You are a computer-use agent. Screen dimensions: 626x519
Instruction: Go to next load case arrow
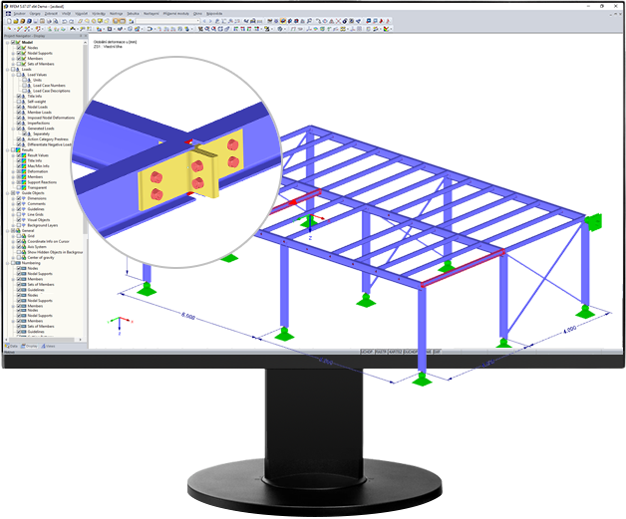[210, 21]
